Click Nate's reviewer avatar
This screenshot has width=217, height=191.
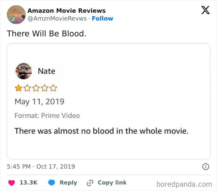coord(23,71)
